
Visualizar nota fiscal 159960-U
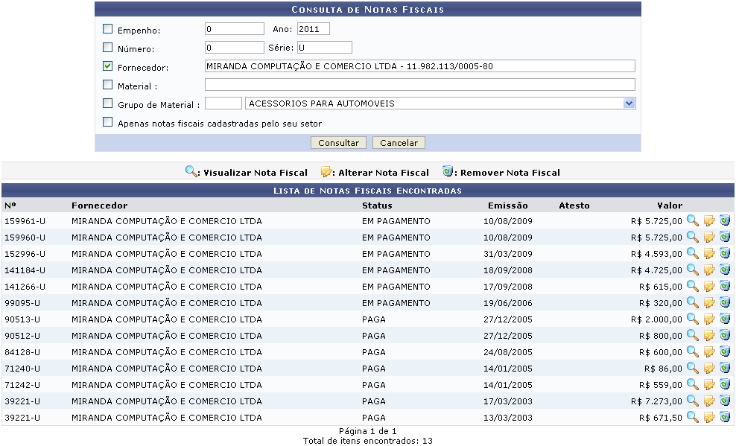click(692, 237)
